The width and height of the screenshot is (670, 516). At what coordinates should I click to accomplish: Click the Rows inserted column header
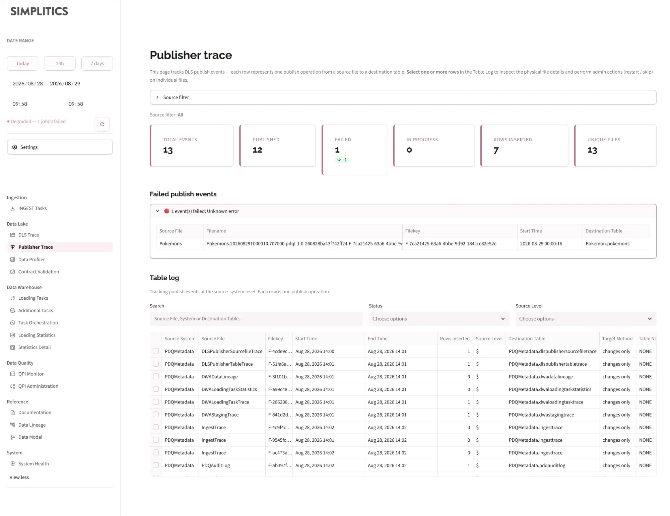pos(455,339)
